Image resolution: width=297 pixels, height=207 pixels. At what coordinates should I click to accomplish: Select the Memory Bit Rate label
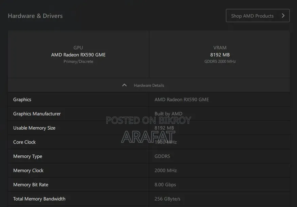pyautogui.click(x=31, y=185)
